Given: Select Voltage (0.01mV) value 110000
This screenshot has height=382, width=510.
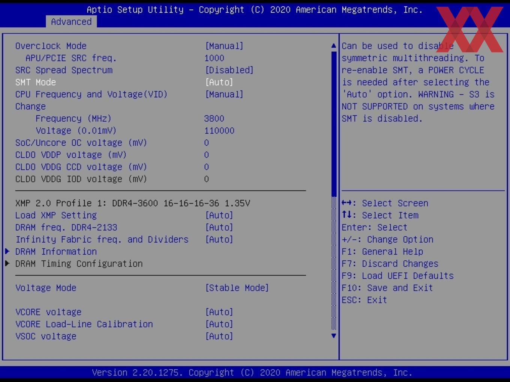Looking at the screenshot, I should pos(219,131).
